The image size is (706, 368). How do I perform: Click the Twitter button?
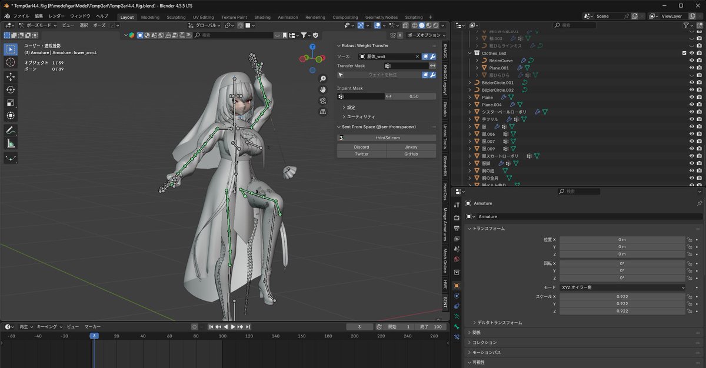(361, 154)
